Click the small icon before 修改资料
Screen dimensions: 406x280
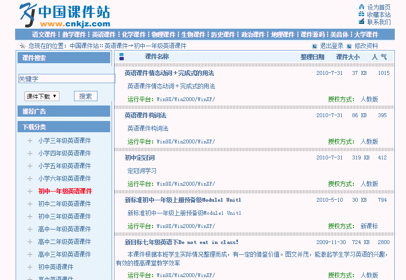349,46
